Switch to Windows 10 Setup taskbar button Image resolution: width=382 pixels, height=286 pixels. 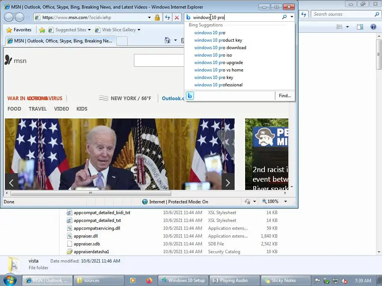[x=183, y=280]
